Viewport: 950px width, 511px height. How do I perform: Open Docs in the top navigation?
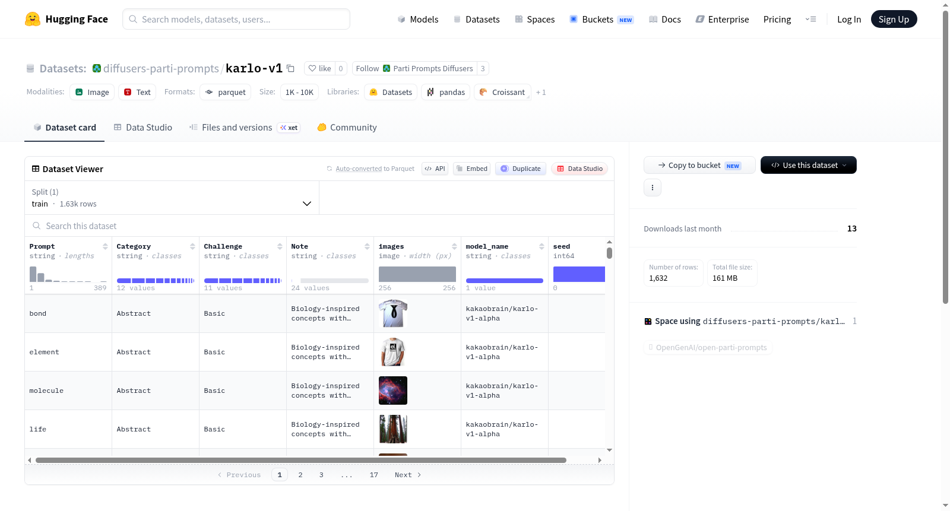[x=665, y=19]
